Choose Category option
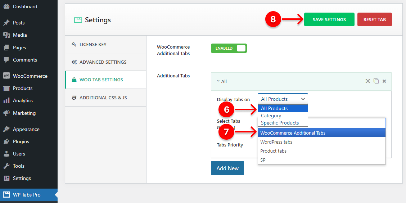406x203 pixels. (283, 116)
